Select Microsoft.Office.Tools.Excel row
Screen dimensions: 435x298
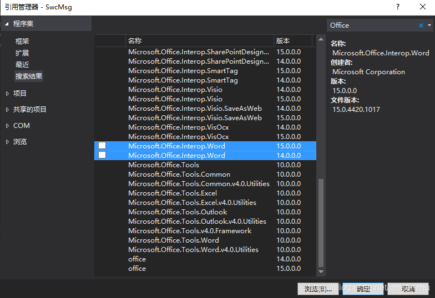pyautogui.click(x=205, y=193)
